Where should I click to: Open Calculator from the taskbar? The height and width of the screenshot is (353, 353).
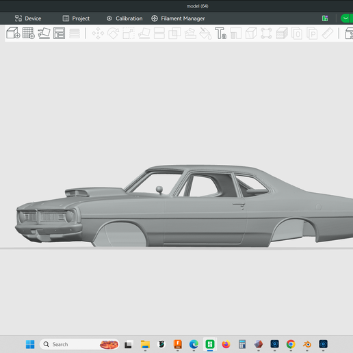[242, 344]
